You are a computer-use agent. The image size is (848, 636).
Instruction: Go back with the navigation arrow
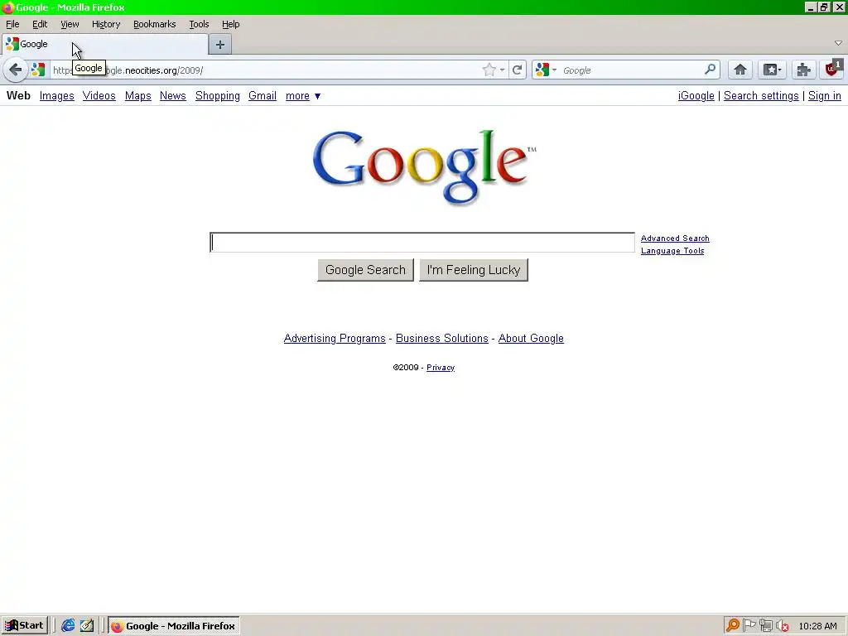coord(15,70)
